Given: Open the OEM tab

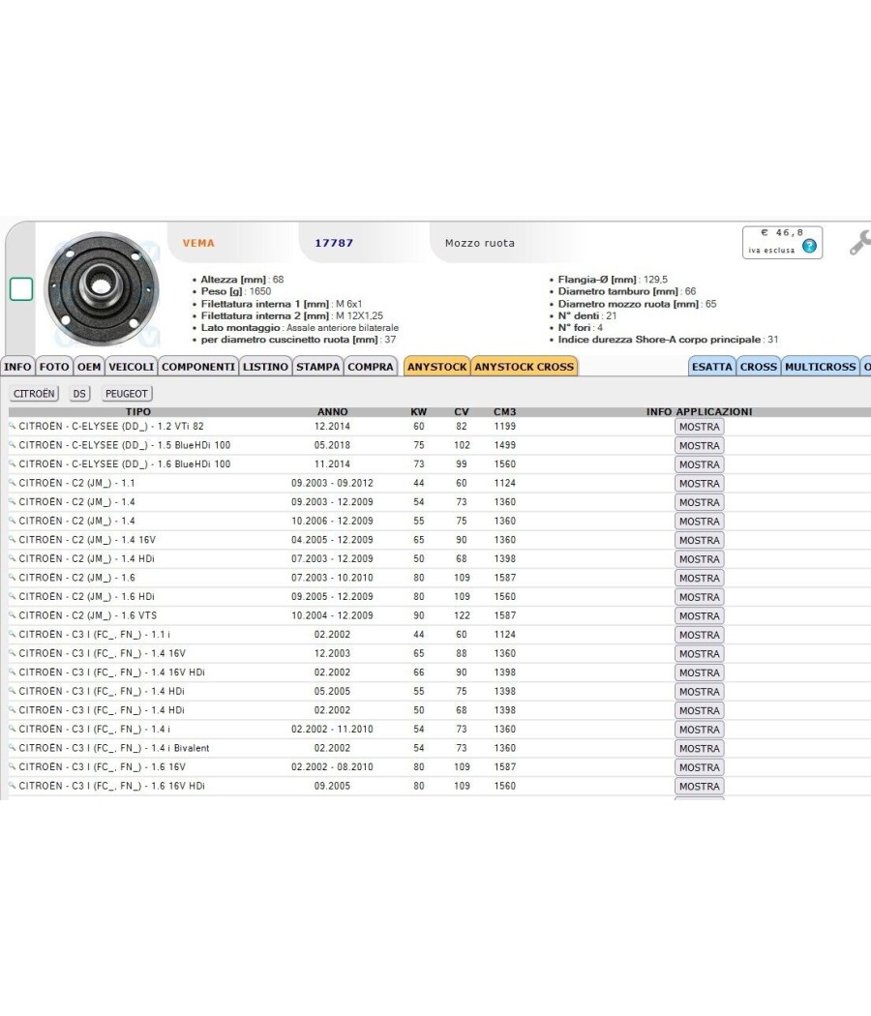Looking at the screenshot, I should click(89, 367).
